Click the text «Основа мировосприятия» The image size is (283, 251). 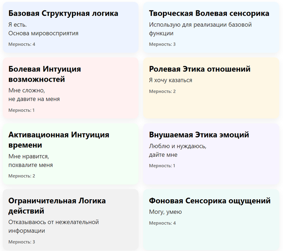[43, 33]
